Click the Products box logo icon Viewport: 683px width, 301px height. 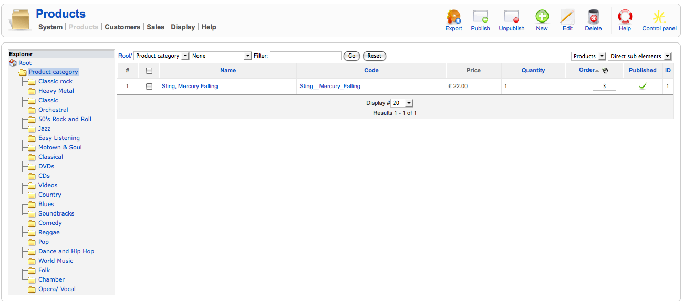(20, 20)
